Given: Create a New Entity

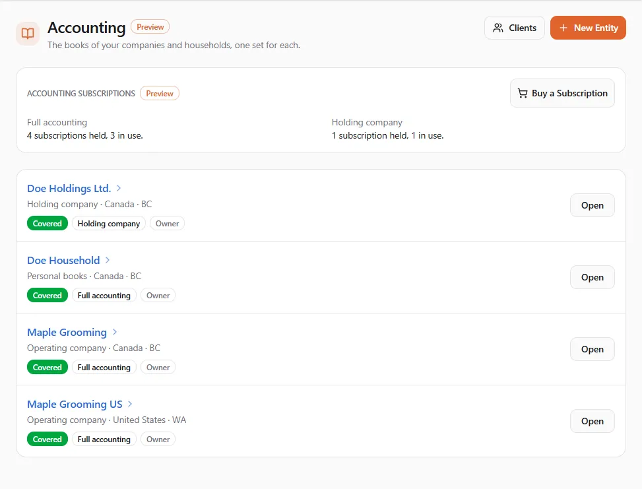Looking at the screenshot, I should click(x=588, y=28).
